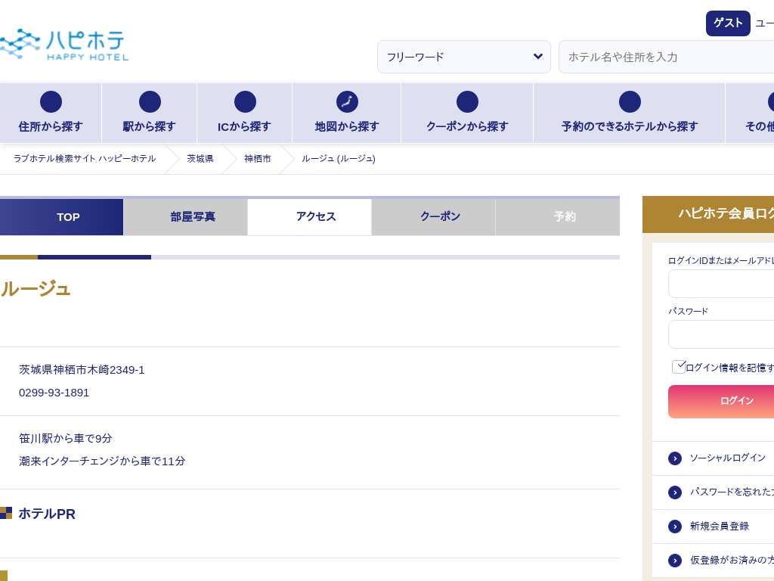Switch to the クーポン tab
This screenshot has height=581, width=774.
pos(433,217)
